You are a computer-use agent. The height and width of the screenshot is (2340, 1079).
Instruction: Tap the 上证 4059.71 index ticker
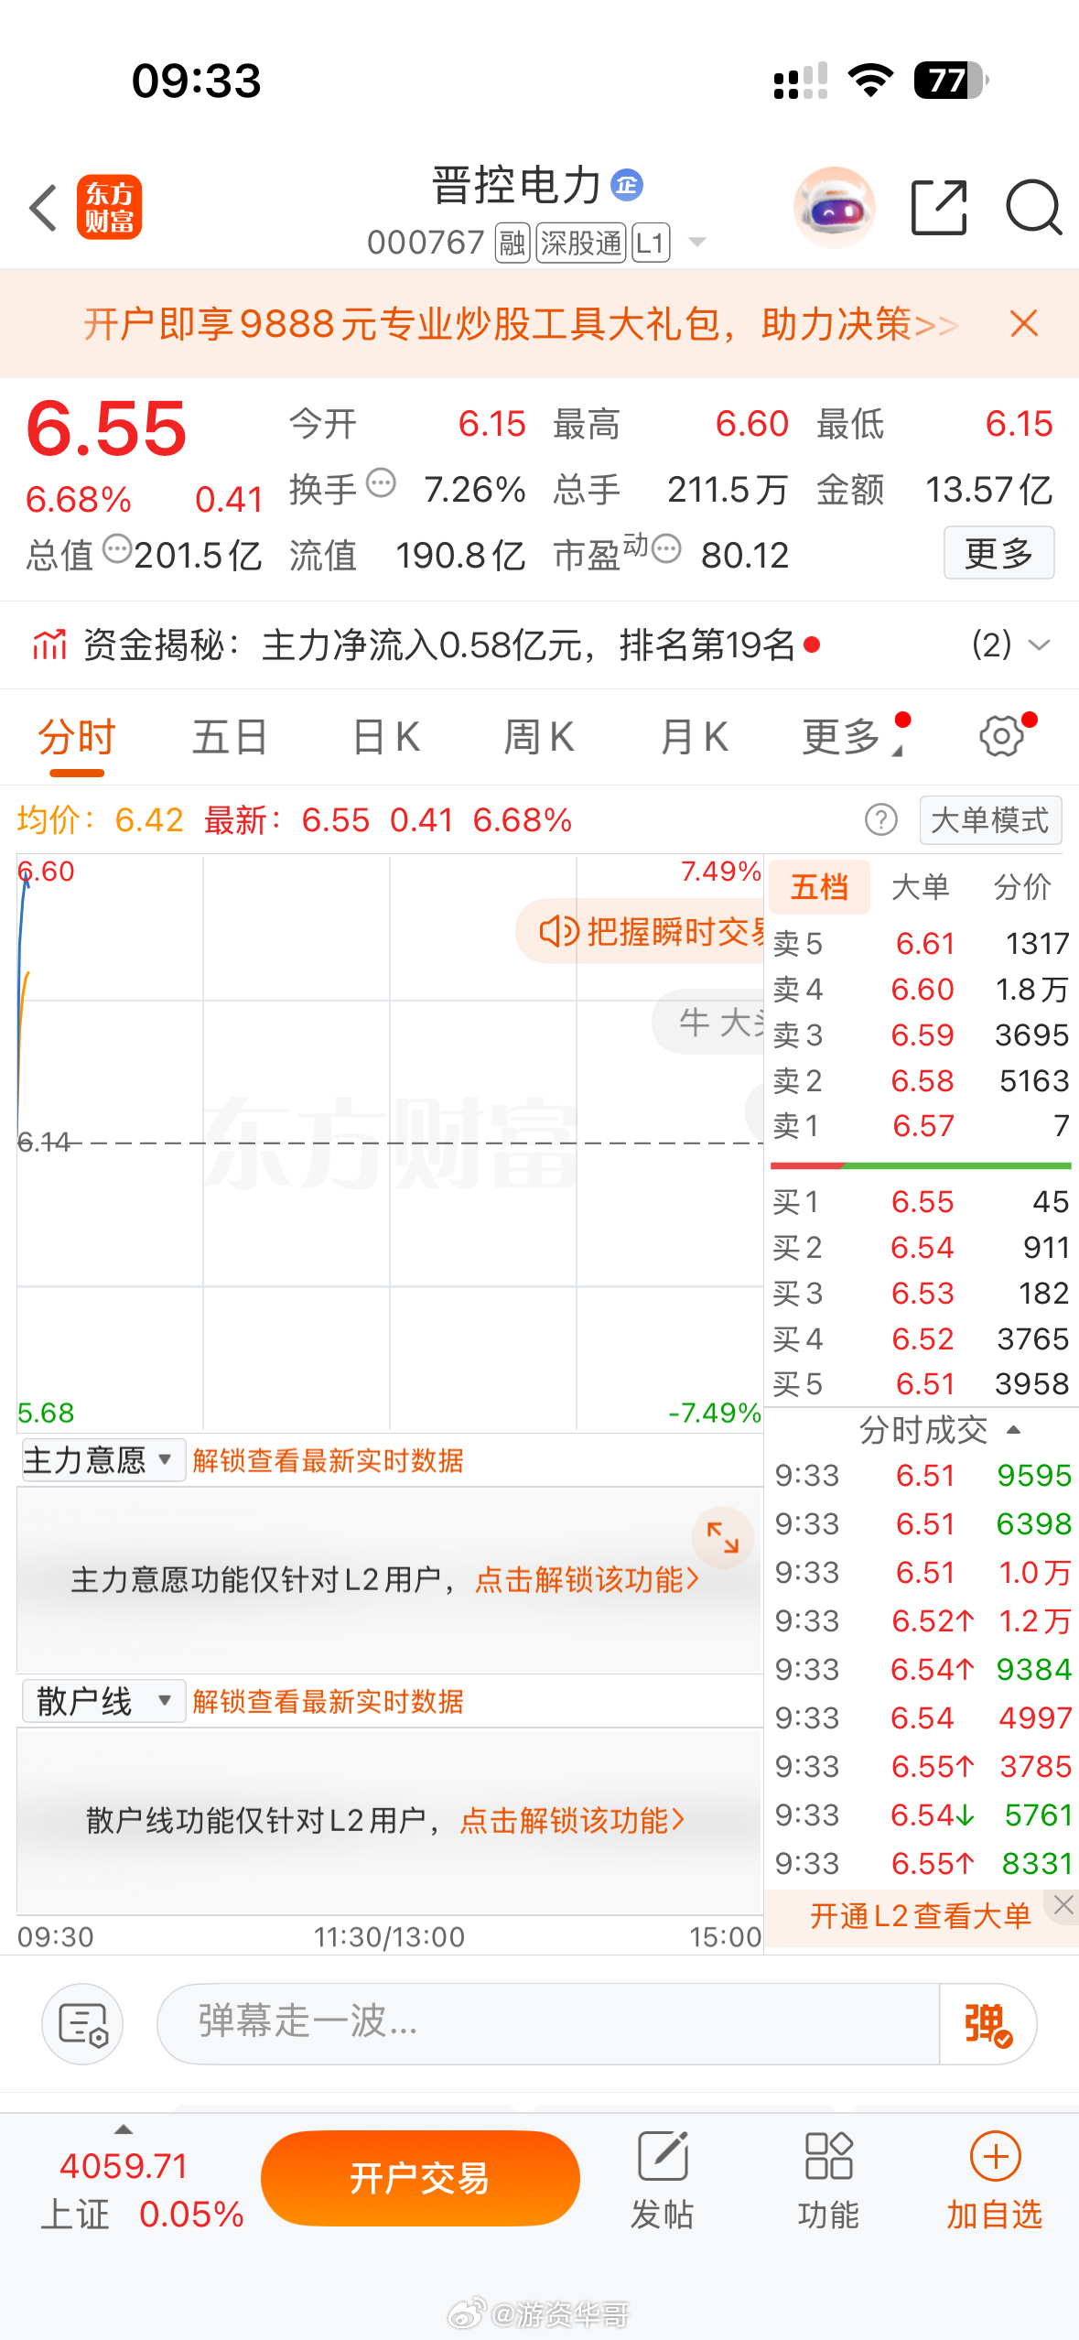click(142, 2191)
